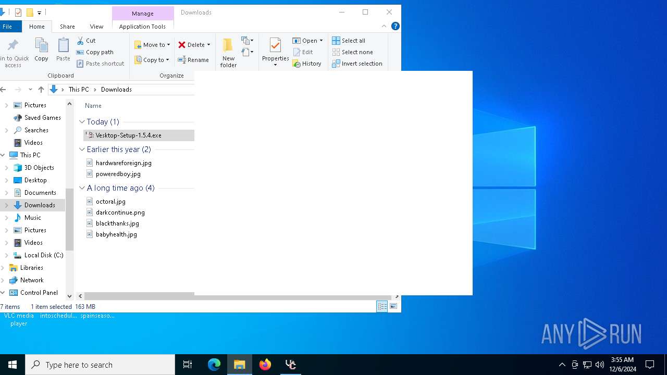Click This PC in the address breadcrumb
Viewport: 667px width, 375px height.
[x=79, y=90]
